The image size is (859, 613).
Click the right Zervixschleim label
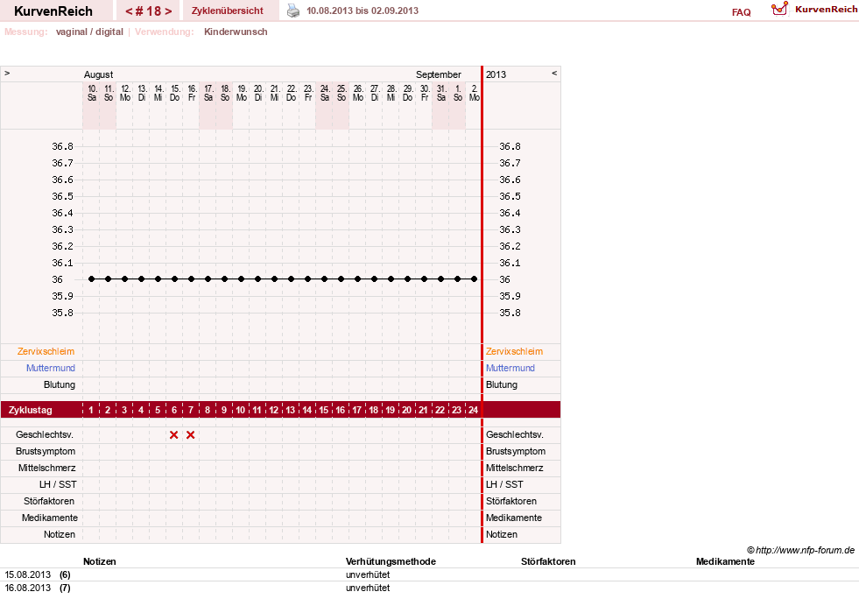pyautogui.click(x=514, y=352)
